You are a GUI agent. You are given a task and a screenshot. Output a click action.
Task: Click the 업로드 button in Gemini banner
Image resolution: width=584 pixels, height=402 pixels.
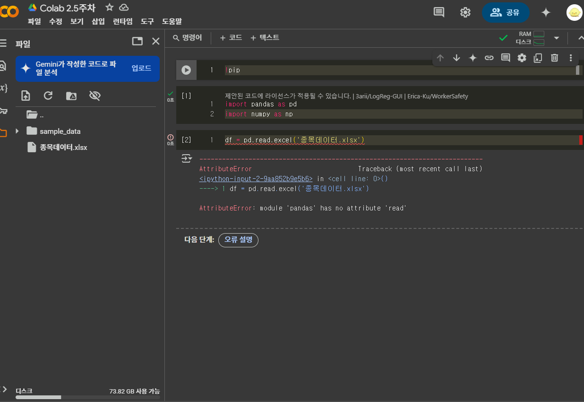[x=141, y=68]
